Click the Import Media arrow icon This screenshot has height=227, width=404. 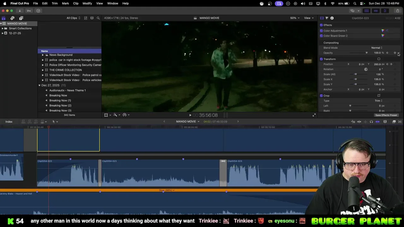click(x=20, y=11)
